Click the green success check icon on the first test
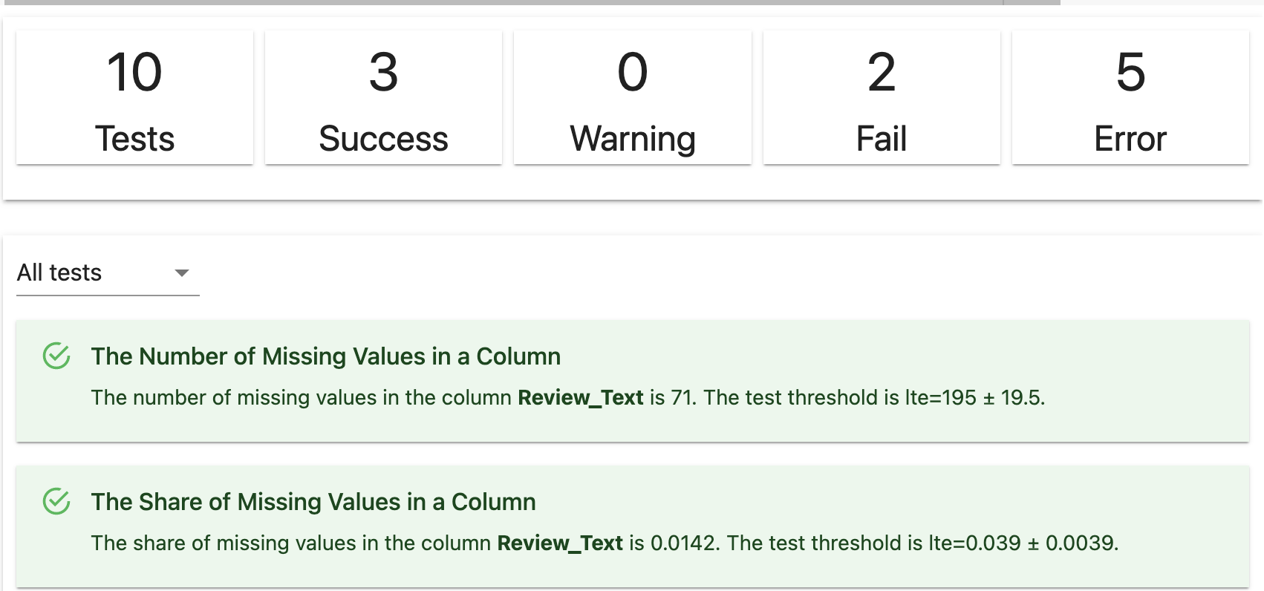Screen dimensions: 1264x591 (58, 355)
